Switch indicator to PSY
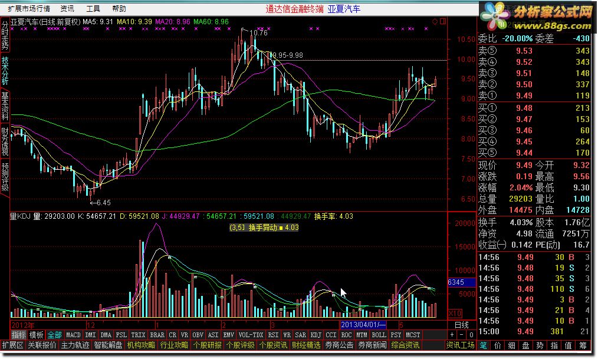The image size is (598, 359). coord(396,335)
